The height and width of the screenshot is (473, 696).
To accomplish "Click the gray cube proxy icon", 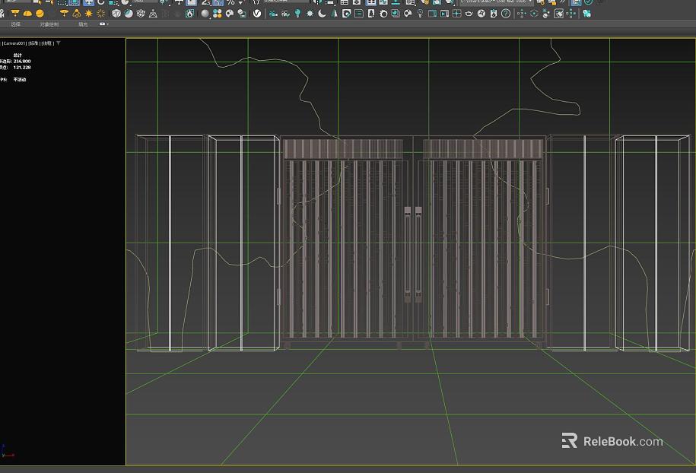I will tap(116, 14).
